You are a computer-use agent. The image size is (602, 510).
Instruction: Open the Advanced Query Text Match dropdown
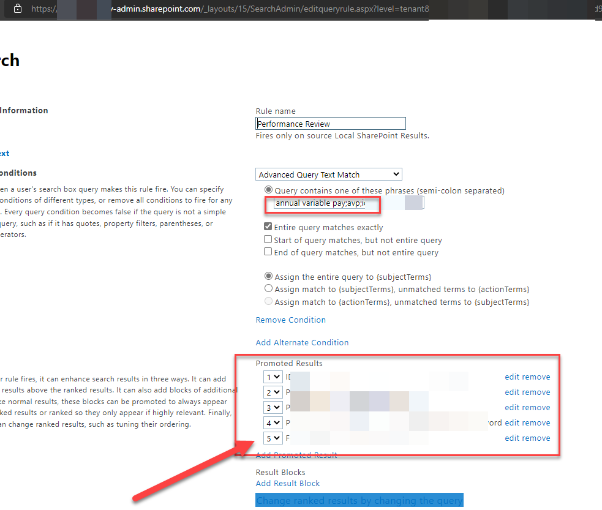coord(328,174)
